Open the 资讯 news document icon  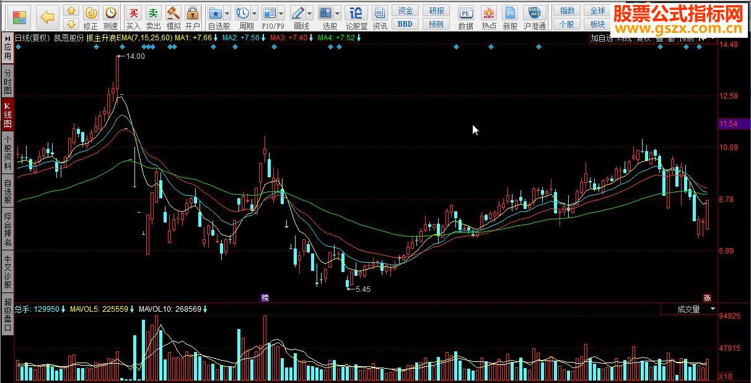pyautogui.click(x=380, y=12)
